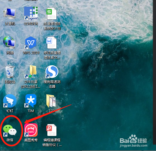This screenshot has width=156, height=151.
Task: Click the TIM label text
Action: click(x=31, y=111)
